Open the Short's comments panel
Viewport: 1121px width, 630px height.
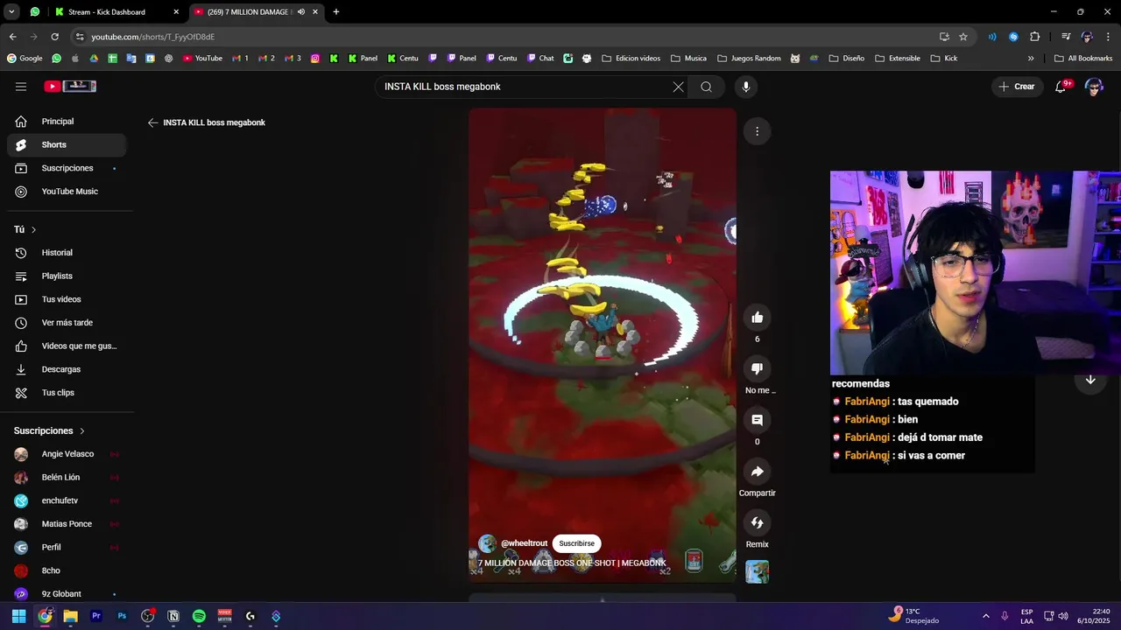point(758,420)
